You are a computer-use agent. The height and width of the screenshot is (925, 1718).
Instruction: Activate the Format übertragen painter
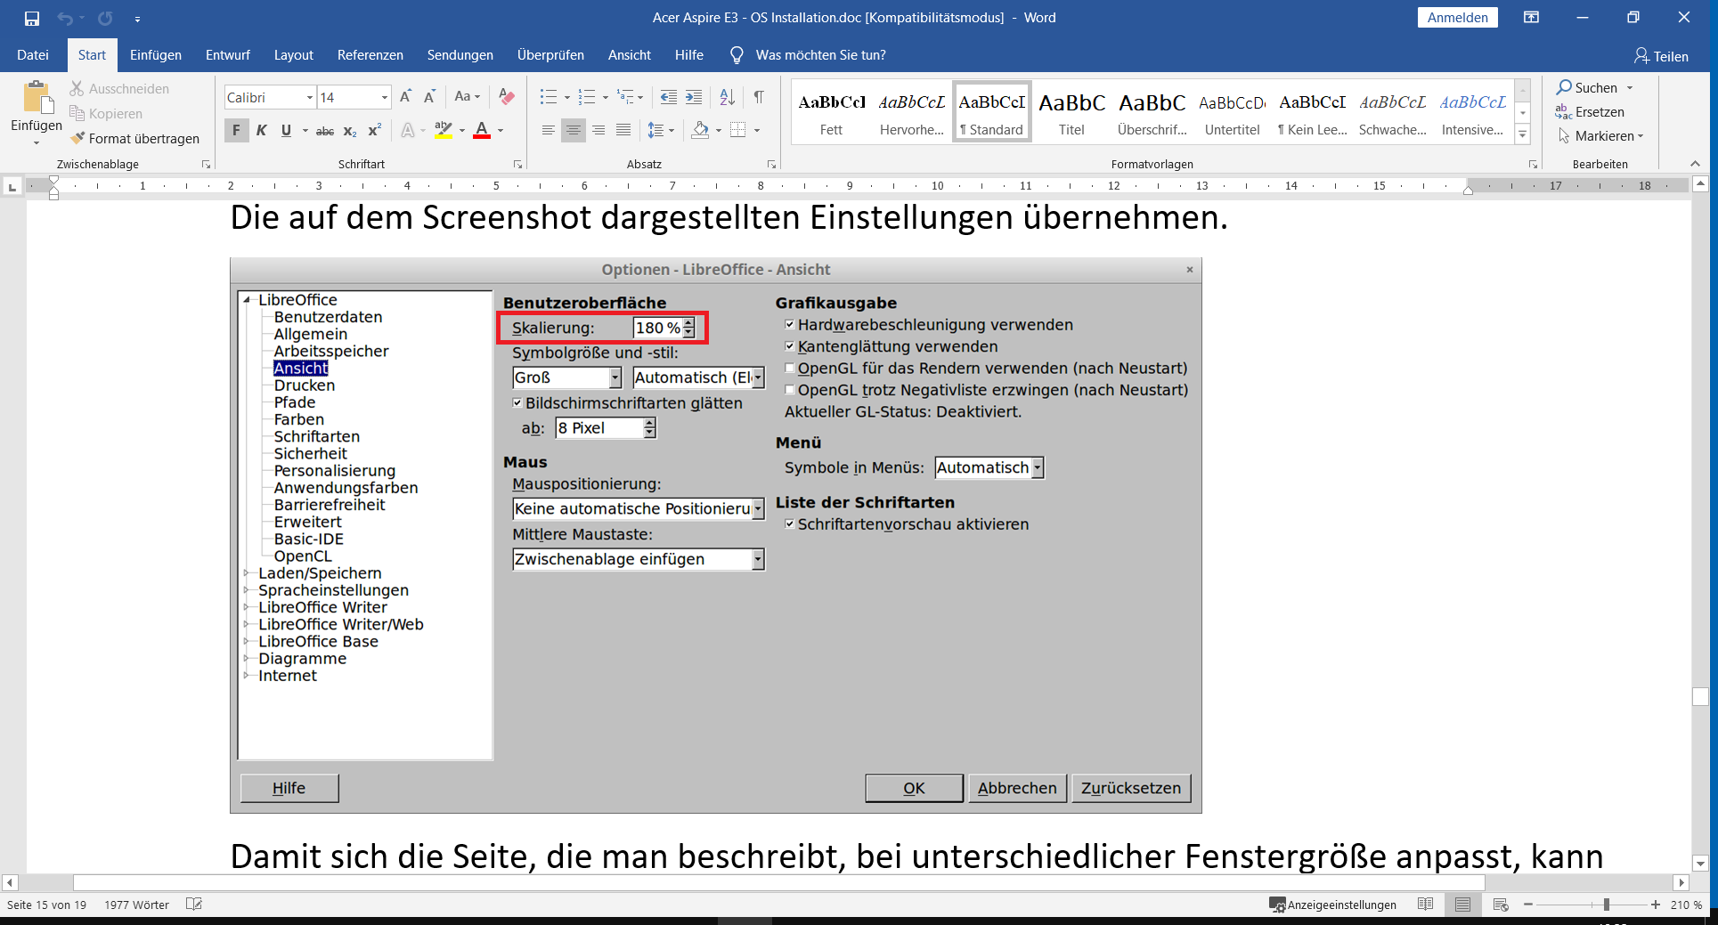click(x=134, y=139)
